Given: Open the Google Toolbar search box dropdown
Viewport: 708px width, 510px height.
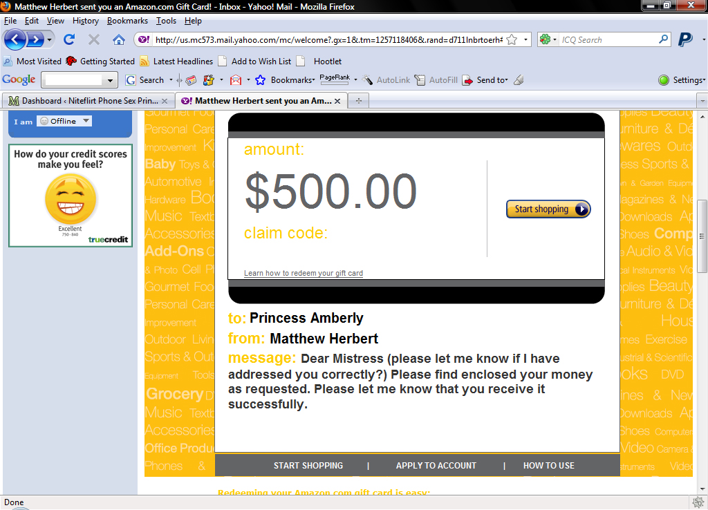Looking at the screenshot, I should pyautogui.click(x=110, y=80).
